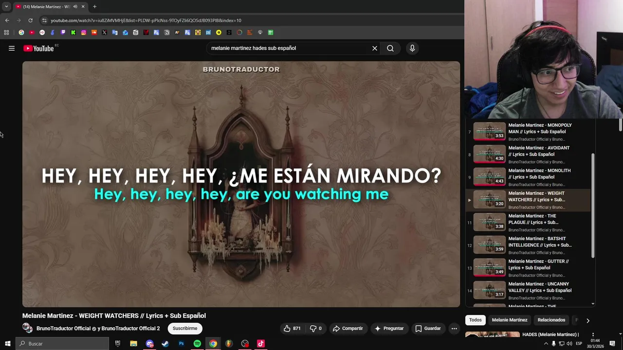Show more filter chips with right arrow
The height and width of the screenshot is (350, 623).
tap(587, 320)
